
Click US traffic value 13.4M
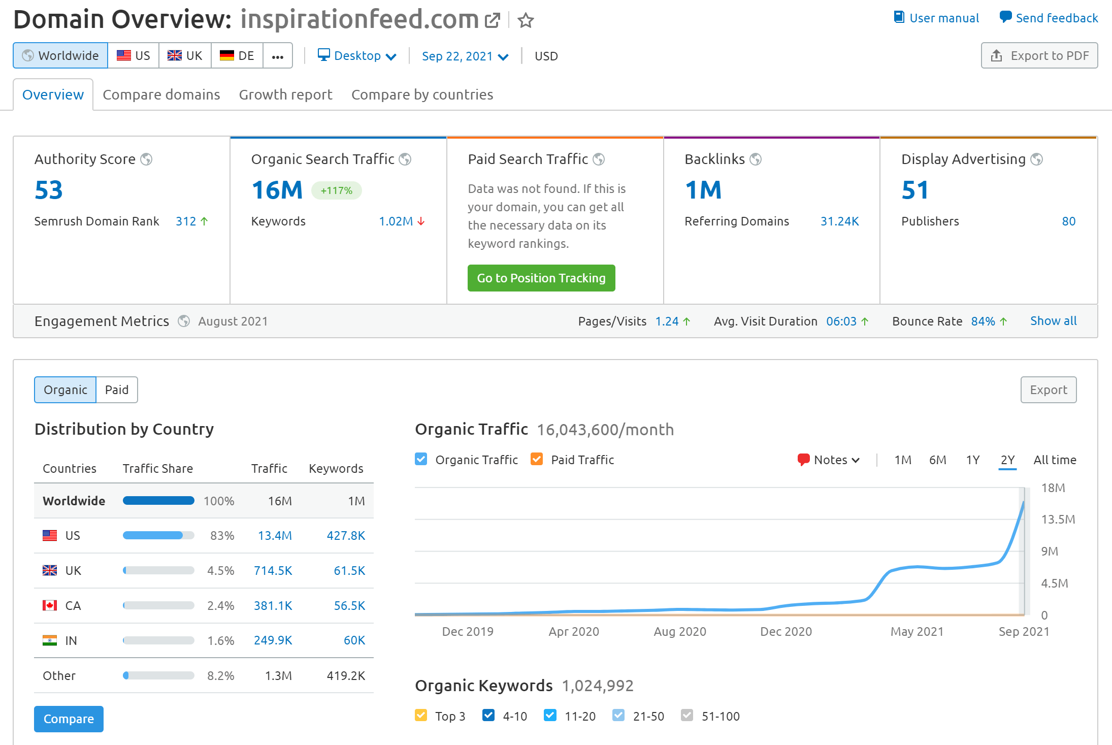(x=275, y=535)
